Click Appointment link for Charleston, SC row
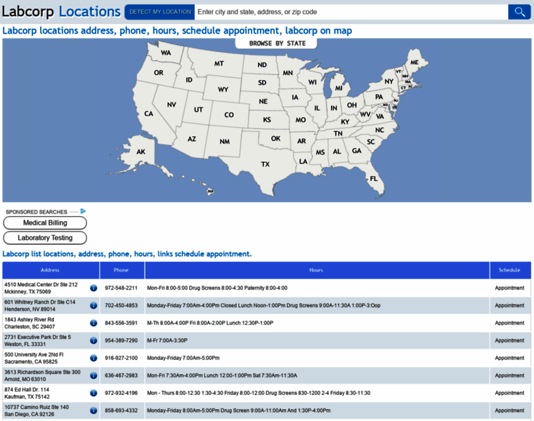 pyautogui.click(x=509, y=323)
